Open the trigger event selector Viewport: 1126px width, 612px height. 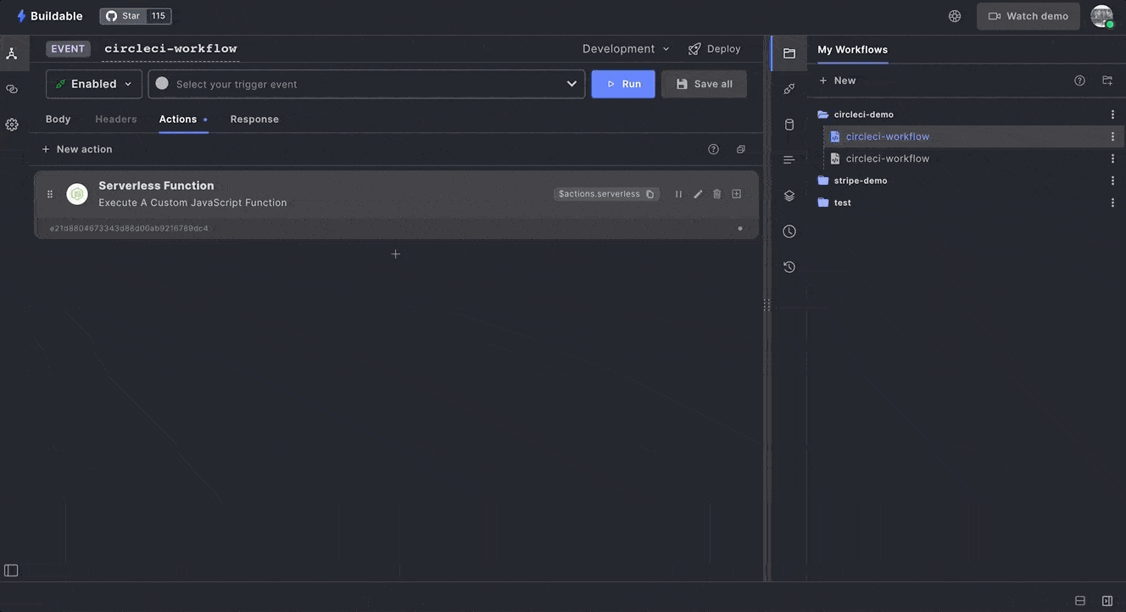pos(366,84)
